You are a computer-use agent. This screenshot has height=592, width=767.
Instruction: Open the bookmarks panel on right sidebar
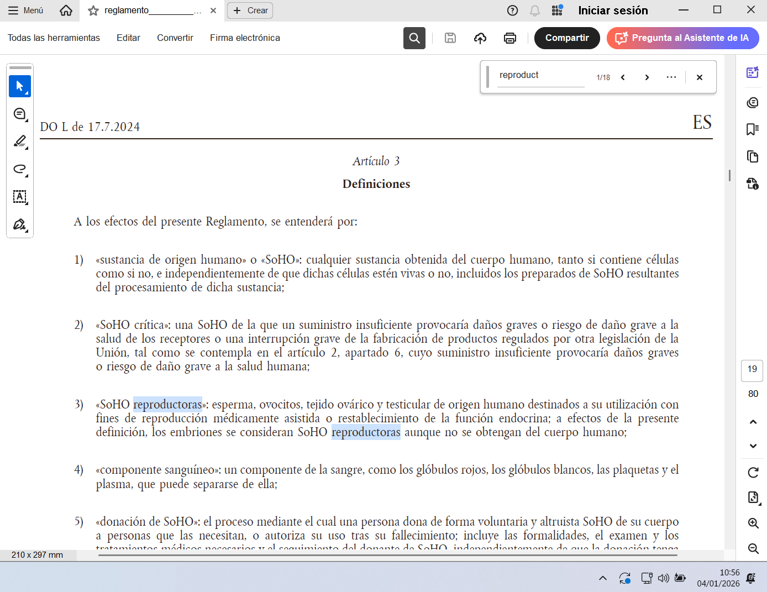coord(752,129)
